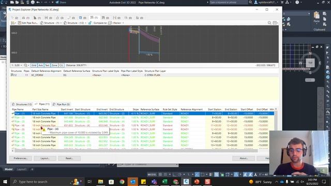
Task: Toggle object snap tracking icon in status bar
Action: click(x=197, y=175)
